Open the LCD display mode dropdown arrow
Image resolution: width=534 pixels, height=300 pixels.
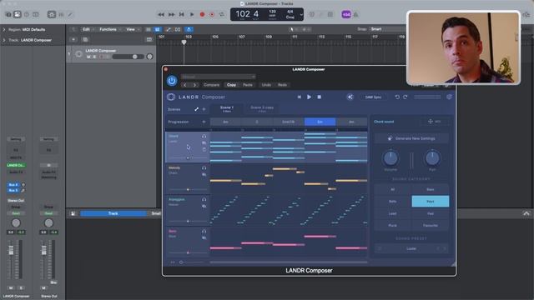(x=301, y=15)
